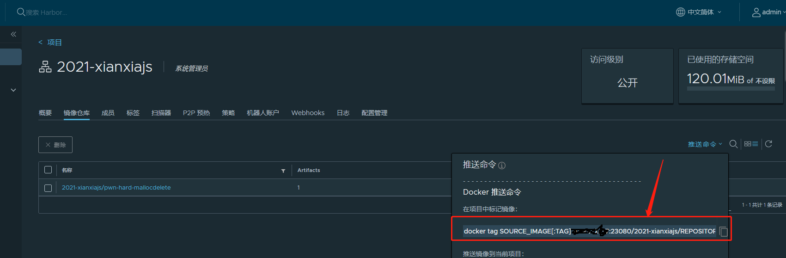Switch the card/list view toggle icon
Screen dimensions: 786x258
[751, 144]
